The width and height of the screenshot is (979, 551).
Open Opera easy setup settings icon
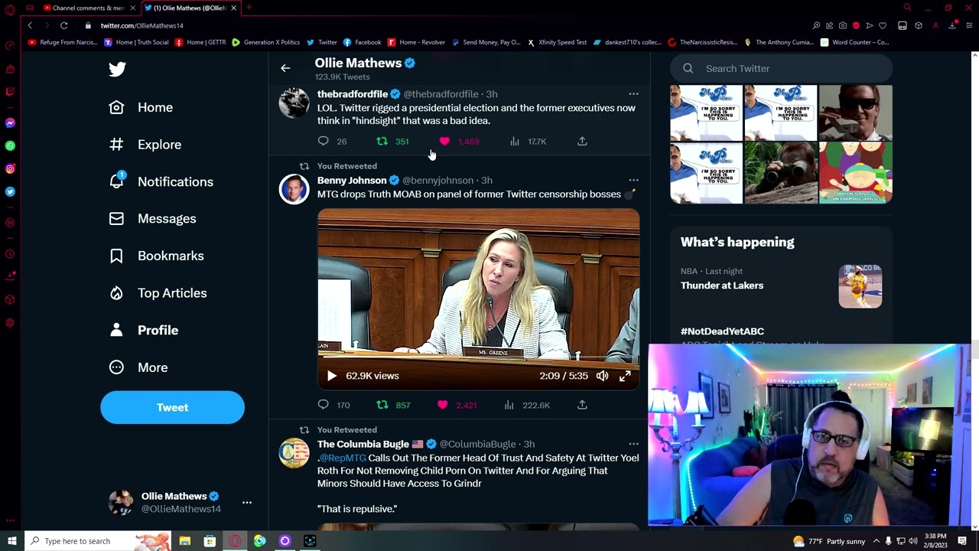tap(969, 25)
